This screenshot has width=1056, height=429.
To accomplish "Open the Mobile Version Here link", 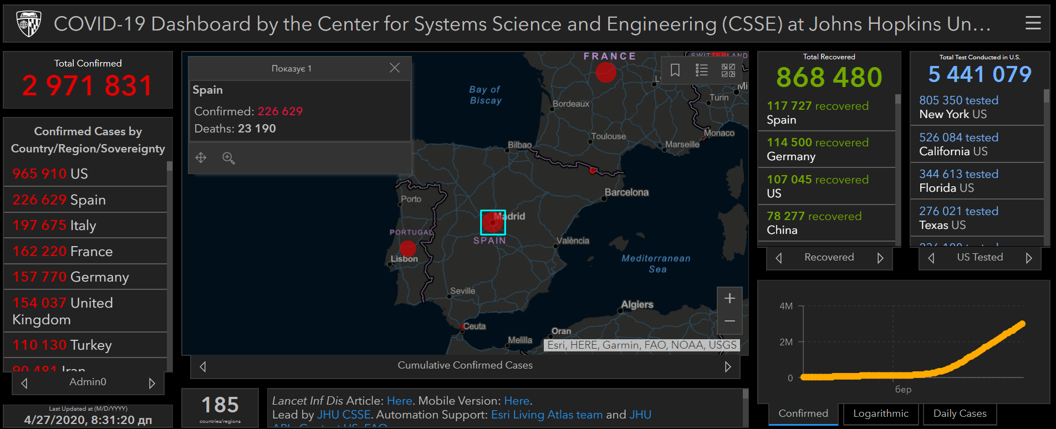I will click(x=517, y=401).
